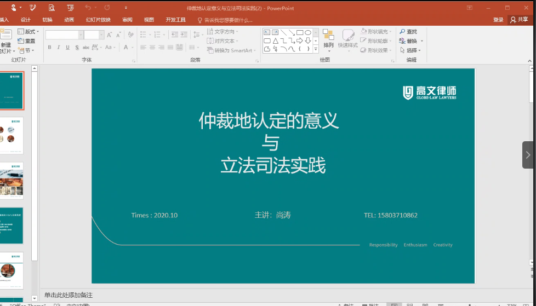The height and width of the screenshot is (306, 536).
Task: Select the oval shape in gallery
Action: click(308, 32)
